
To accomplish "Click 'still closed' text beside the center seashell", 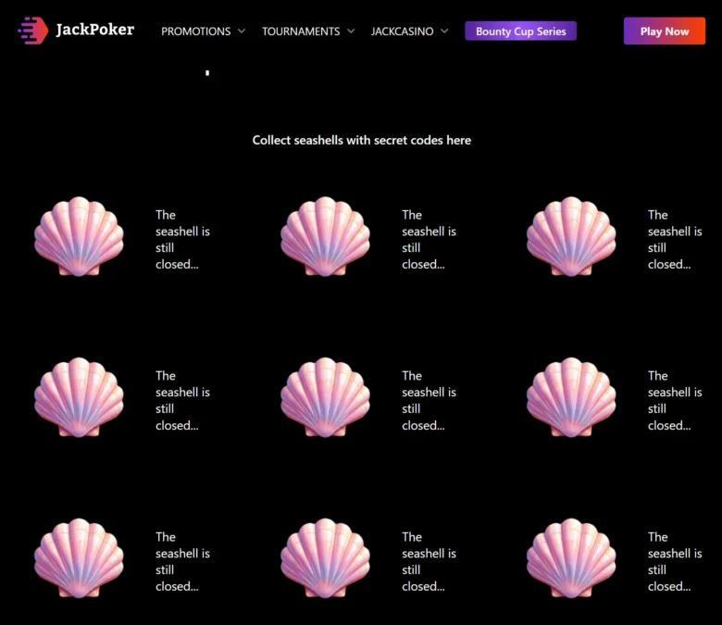I will [x=423, y=417].
